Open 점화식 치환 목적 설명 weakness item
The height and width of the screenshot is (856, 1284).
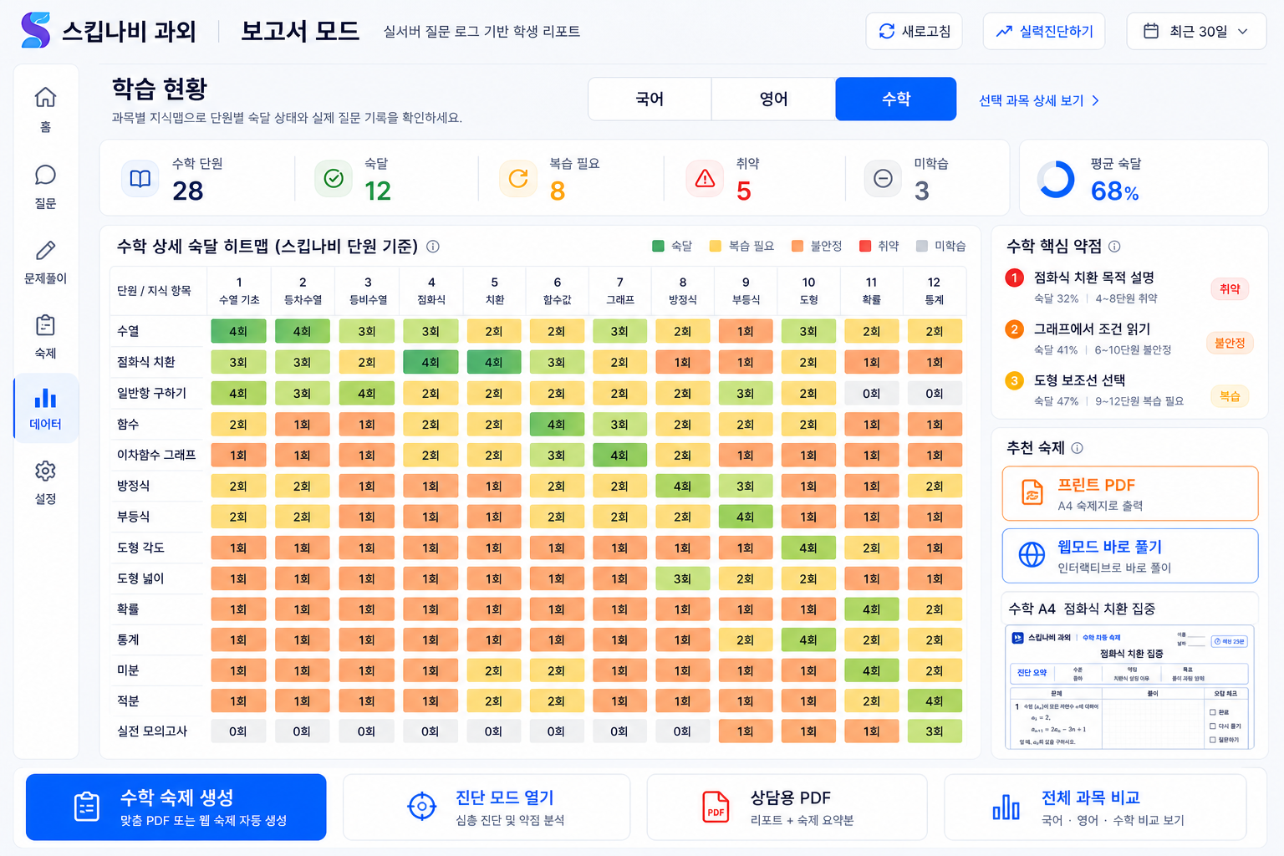[x=1129, y=287]
